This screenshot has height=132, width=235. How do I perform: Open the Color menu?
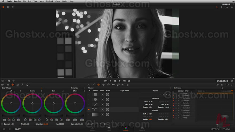[58, 1]
